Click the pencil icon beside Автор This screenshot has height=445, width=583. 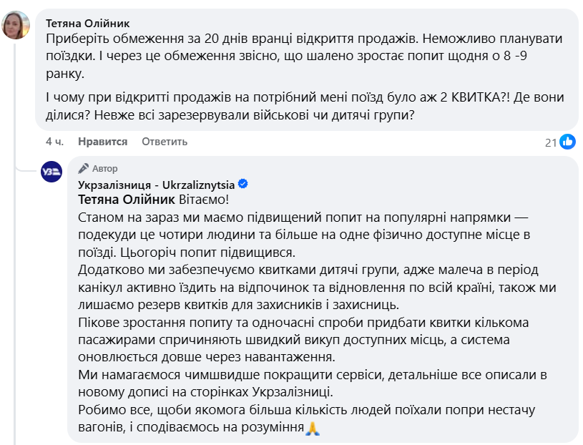[83, 169]
